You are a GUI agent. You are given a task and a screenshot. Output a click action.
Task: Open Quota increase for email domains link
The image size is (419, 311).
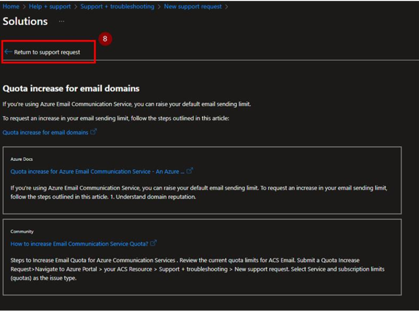pos(45,133)
